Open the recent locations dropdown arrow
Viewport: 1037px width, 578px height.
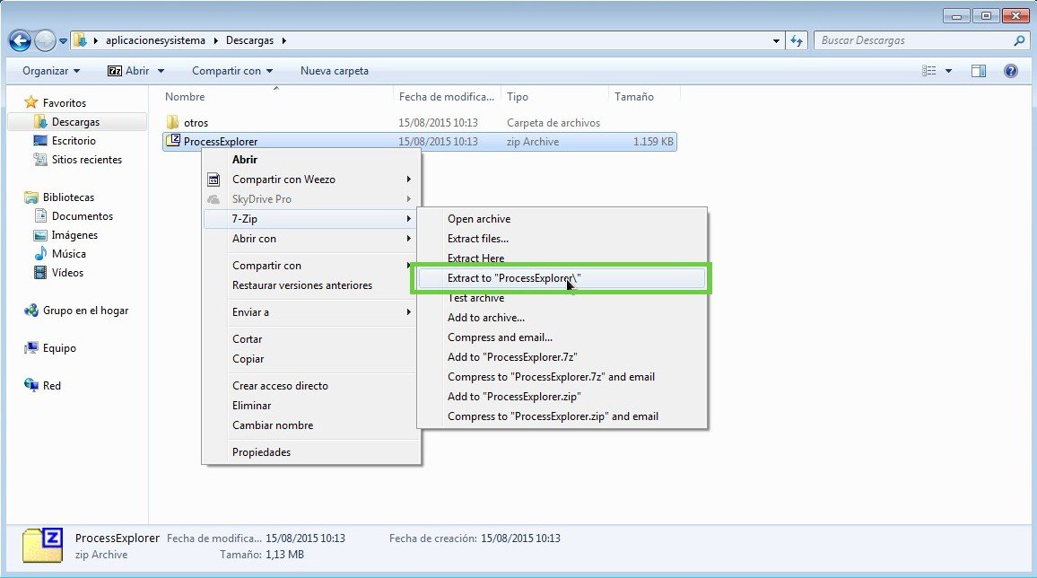(63, 41)
